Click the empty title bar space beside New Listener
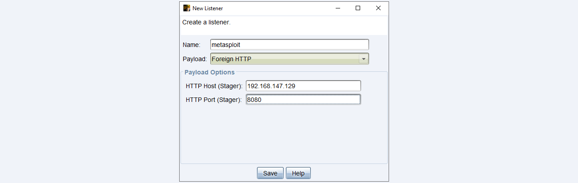This screenshot has width=578, height=183. (x=276, y=8)
